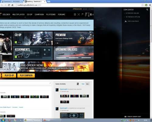
Task: Select the Battlelog / Battlefield 3 browser tab
Action: [35, 2]
